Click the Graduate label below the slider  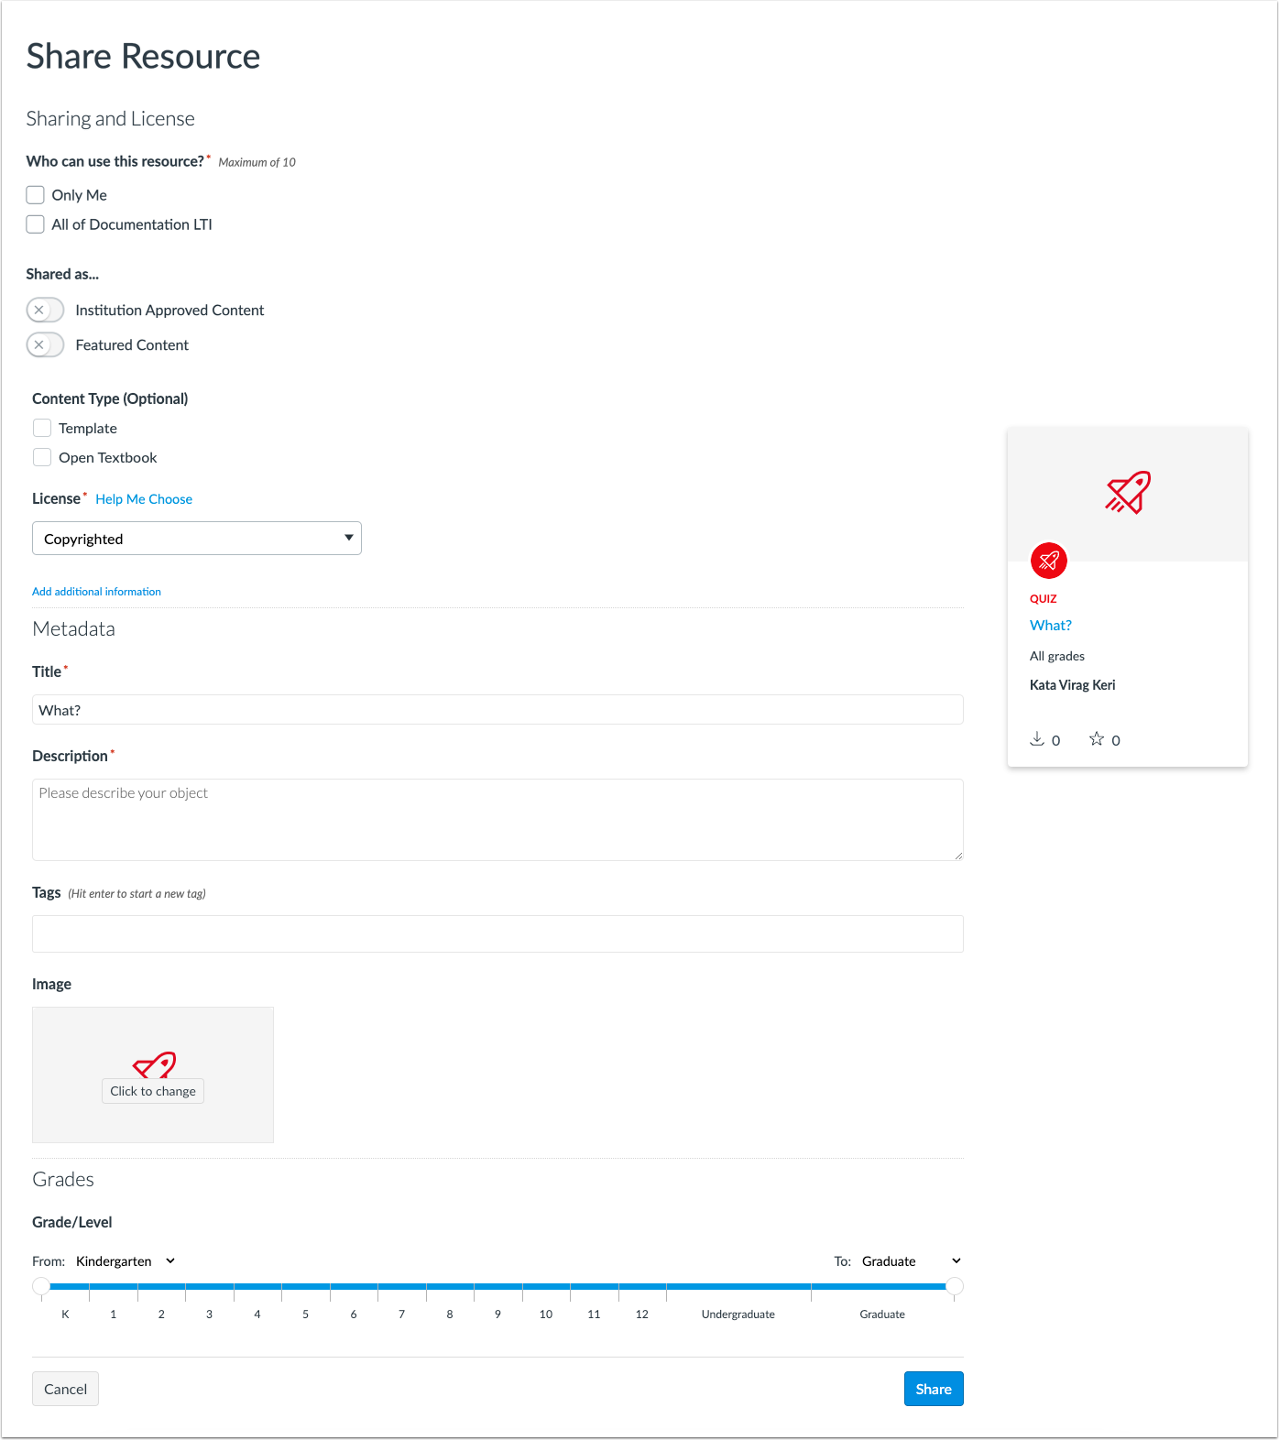(x=882, y=1315)
